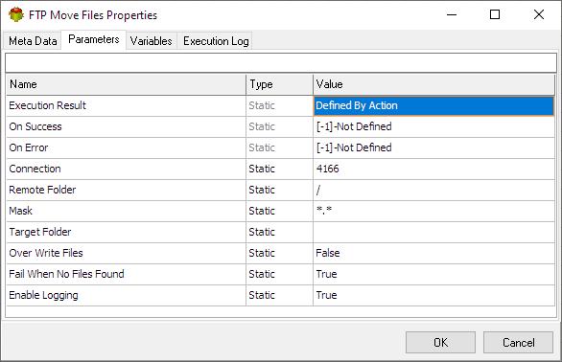Click the Type cell for Mask
The height and width of the screenshot is (362, 562).
click(279, 212)
